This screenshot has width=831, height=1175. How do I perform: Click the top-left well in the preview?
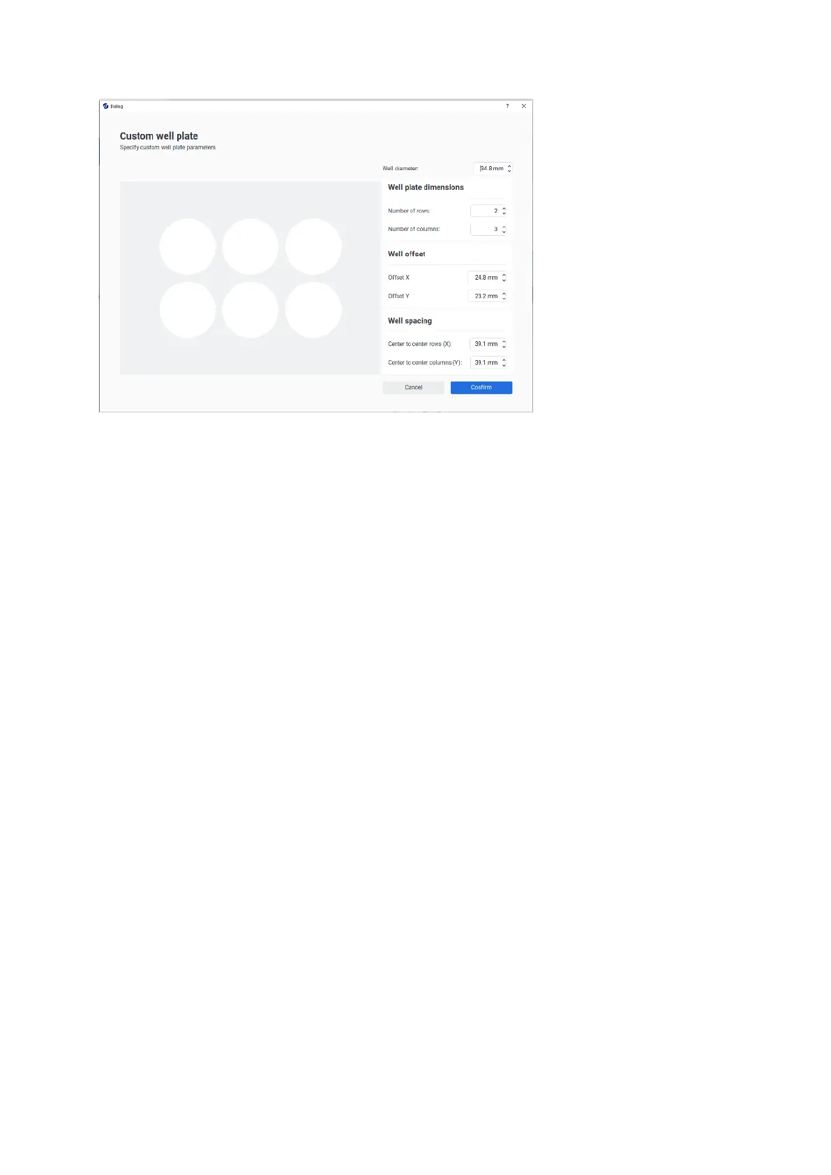pos(188,246)
